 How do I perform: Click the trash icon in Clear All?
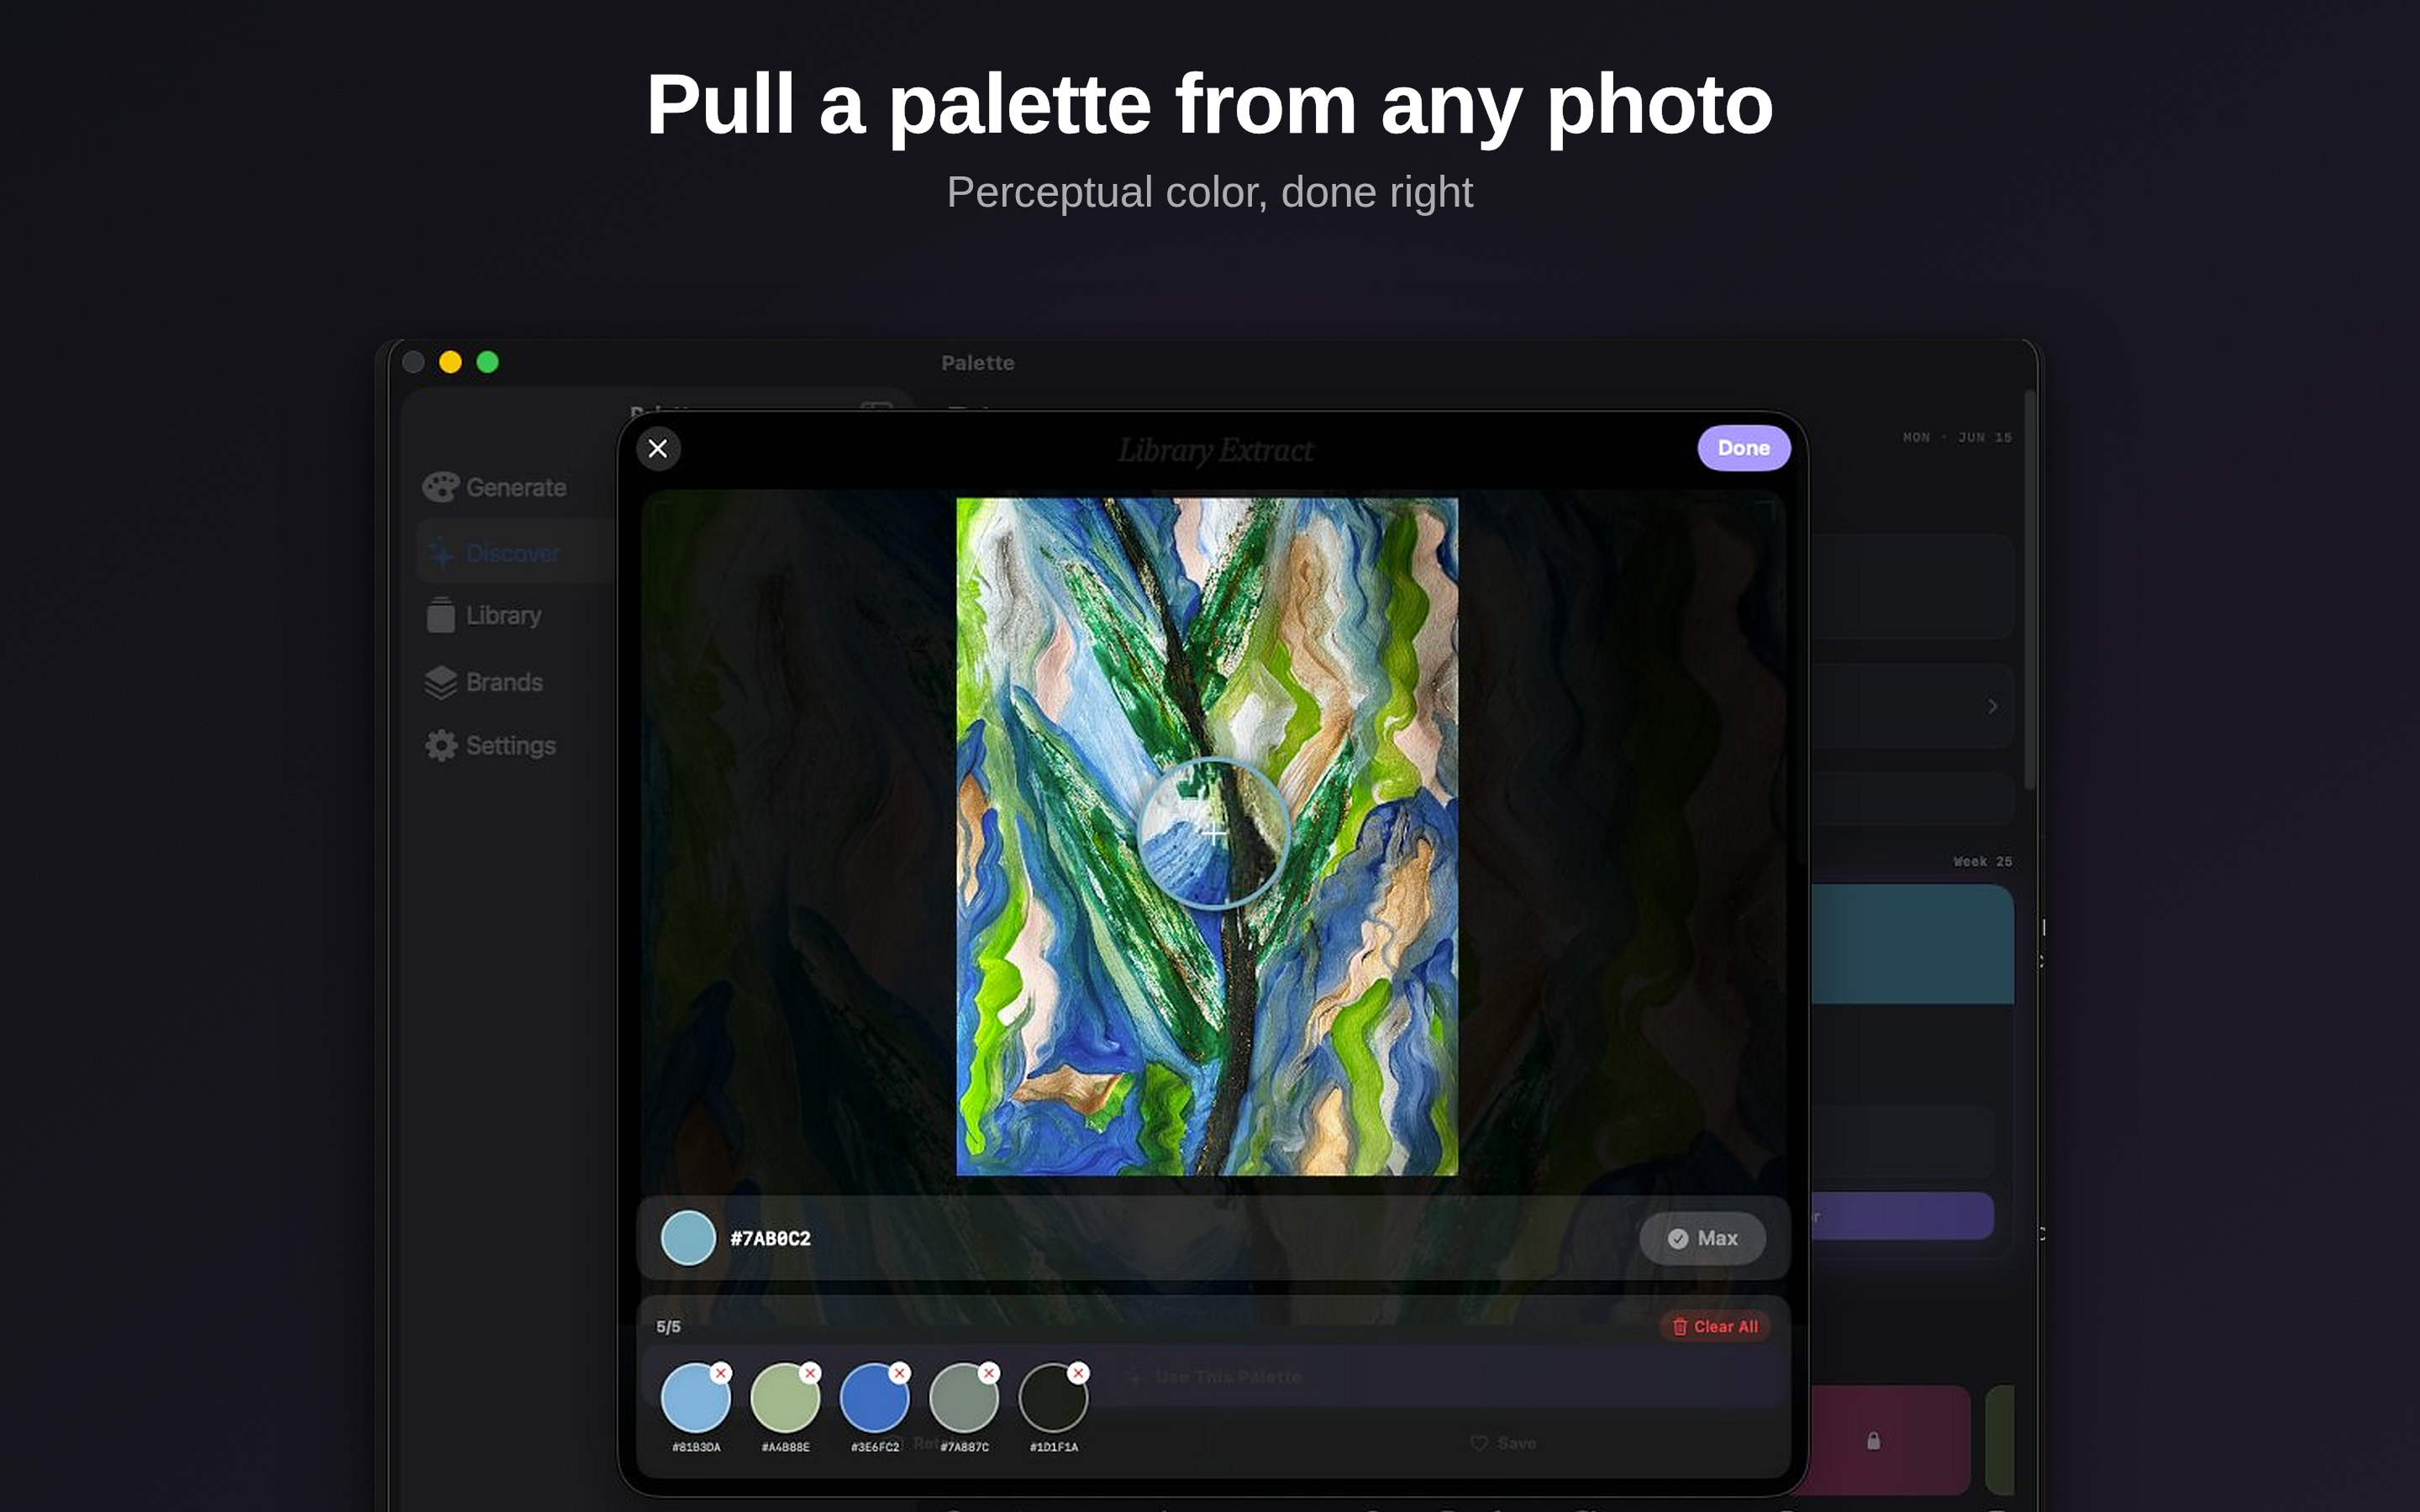tap(1680, 1326)
